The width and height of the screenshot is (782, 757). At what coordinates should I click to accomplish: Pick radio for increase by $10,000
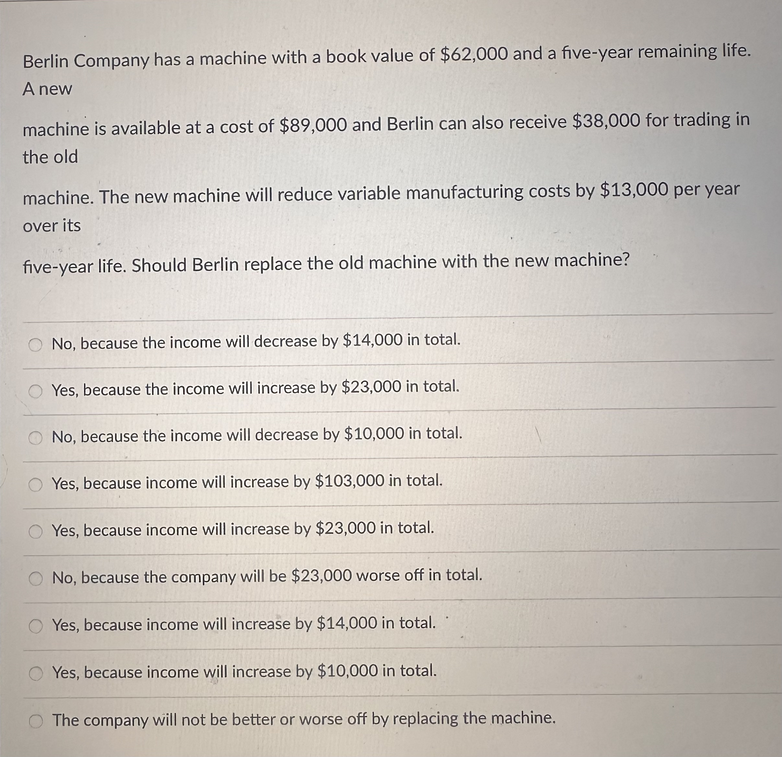36,674
